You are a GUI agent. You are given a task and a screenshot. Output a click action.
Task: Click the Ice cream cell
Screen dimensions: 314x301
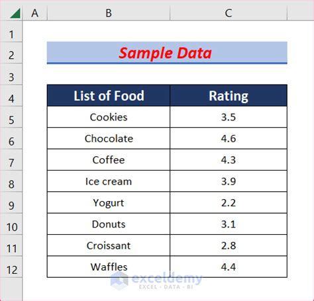pyautogui.click(x=109, y=181)
